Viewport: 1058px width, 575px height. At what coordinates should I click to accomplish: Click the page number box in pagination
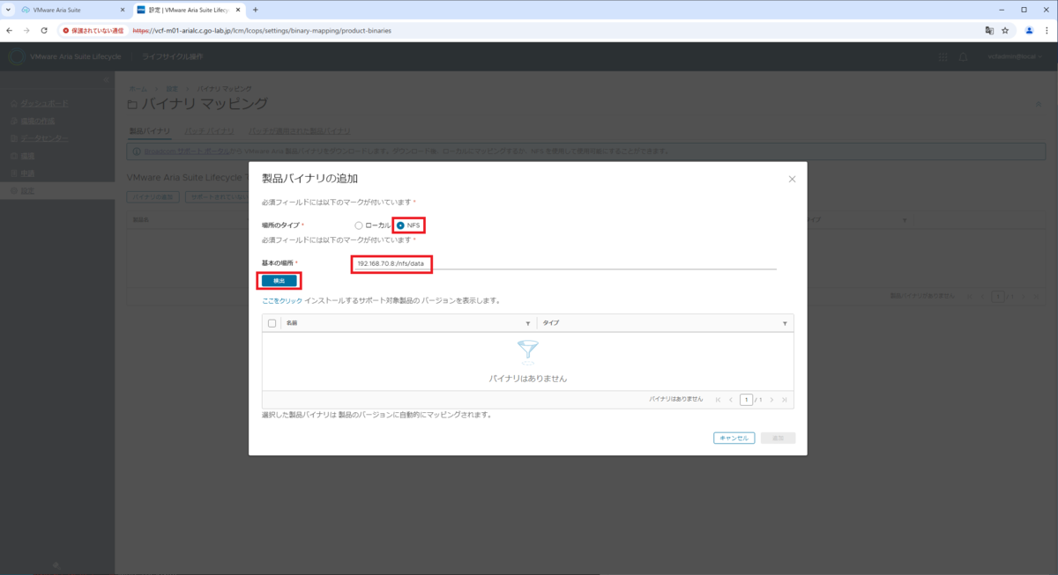(746, 400)
